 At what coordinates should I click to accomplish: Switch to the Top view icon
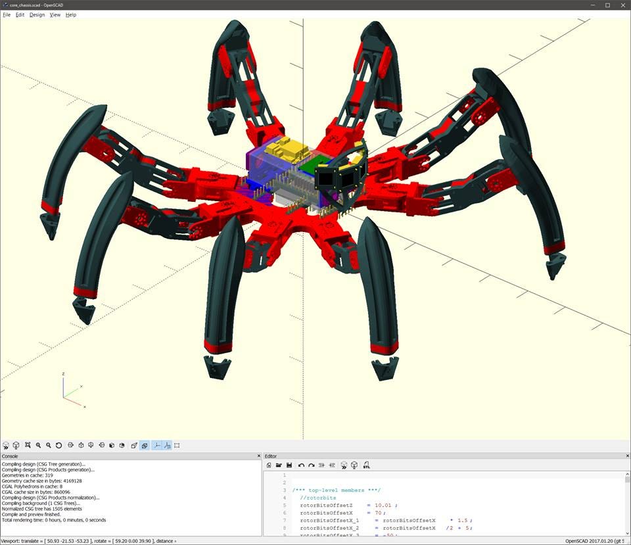(82, 445)
